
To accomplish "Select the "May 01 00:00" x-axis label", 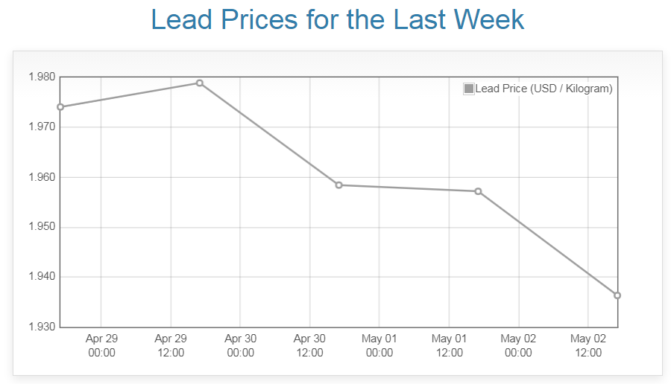I will [379, 345].
